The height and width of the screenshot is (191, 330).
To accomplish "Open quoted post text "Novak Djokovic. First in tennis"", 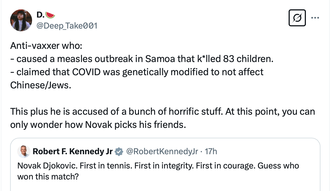I will click(158, 166).
